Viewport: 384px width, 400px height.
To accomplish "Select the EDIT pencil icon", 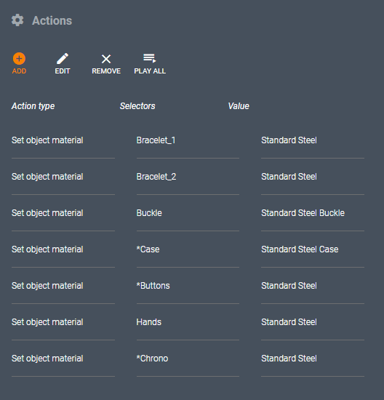I will (63, 59).
